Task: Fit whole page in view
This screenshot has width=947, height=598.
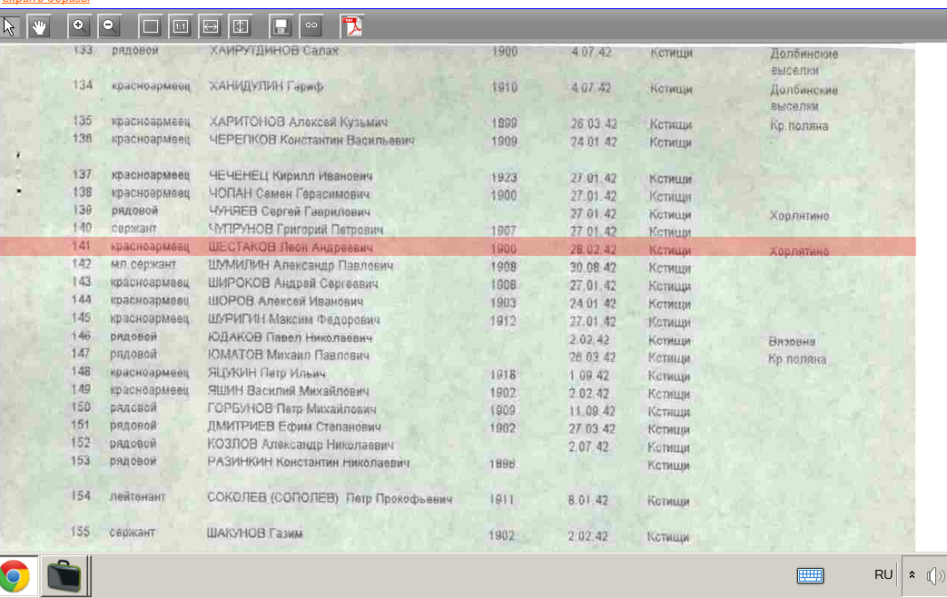Action: click(151, 25)
